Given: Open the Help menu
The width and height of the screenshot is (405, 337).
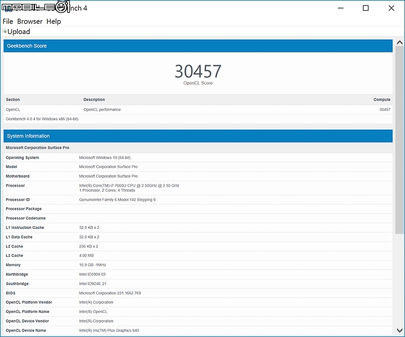Looking at the screenshot, I should point(53,21).
